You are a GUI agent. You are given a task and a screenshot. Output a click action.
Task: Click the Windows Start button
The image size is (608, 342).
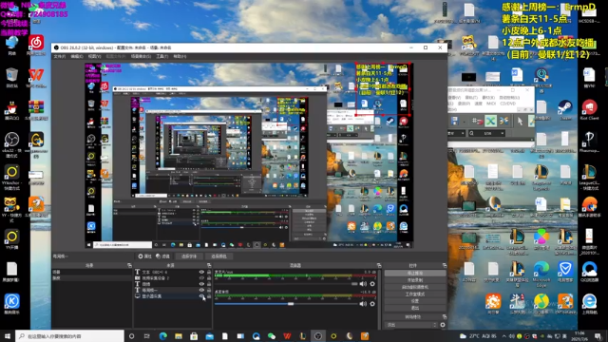[8, 336]
